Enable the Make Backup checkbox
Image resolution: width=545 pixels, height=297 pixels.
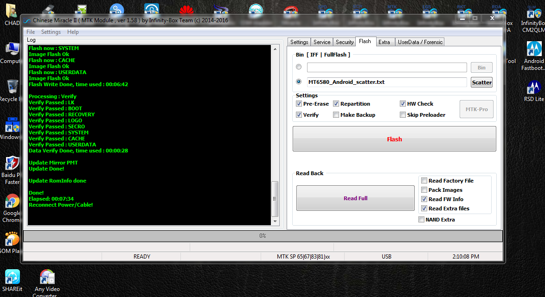click(x=336, y=114)
